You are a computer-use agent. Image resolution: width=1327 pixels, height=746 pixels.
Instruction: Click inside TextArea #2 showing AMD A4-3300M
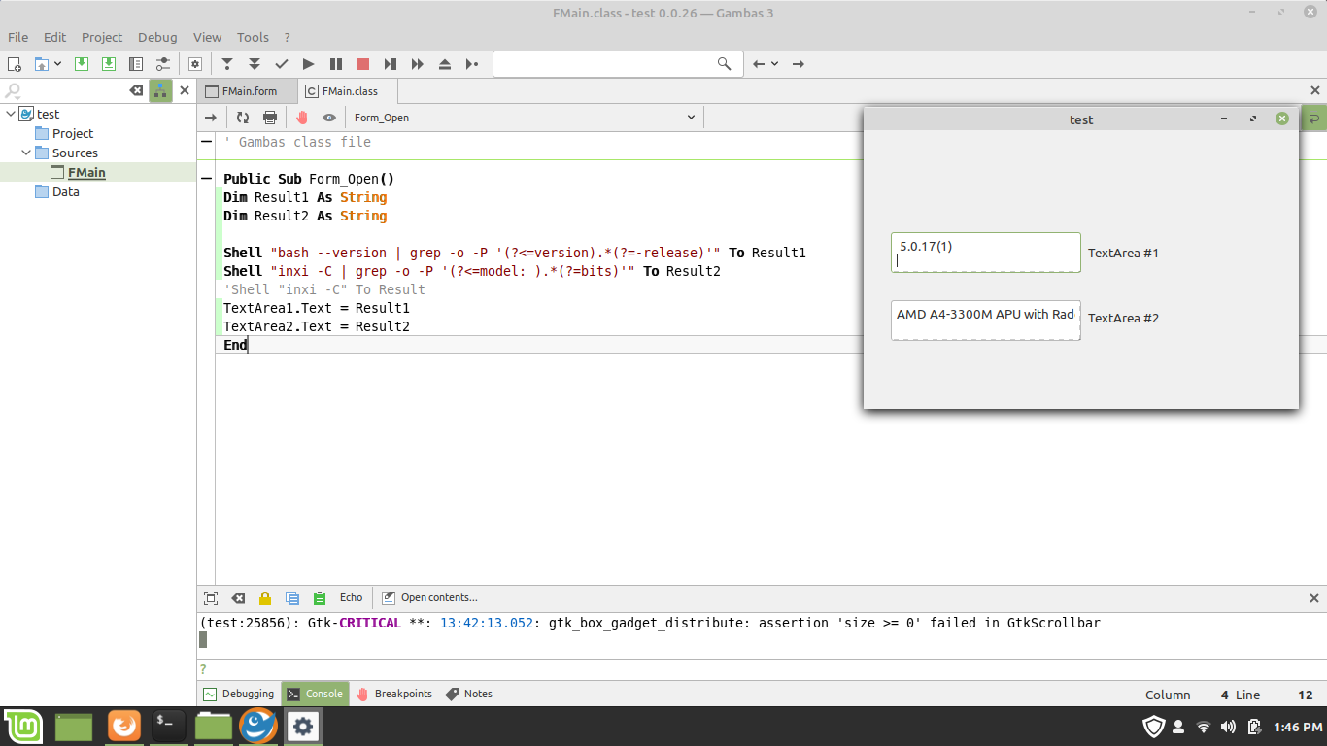pyautogui.click(x=985, y=321)
